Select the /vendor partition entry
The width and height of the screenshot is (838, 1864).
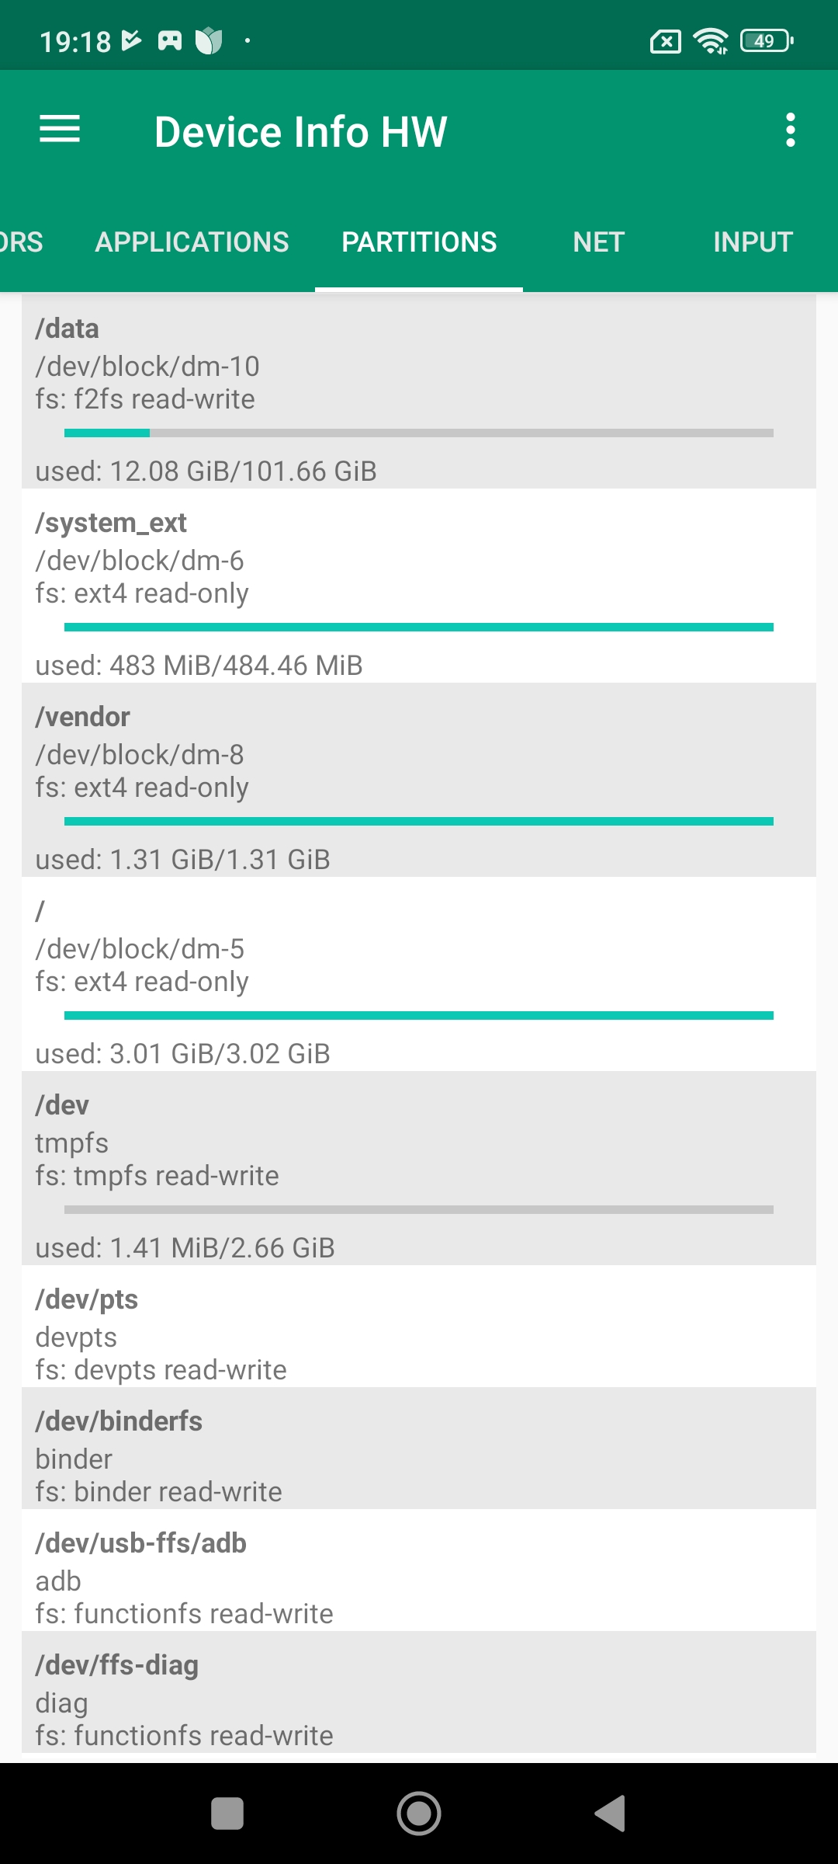[x=419, y=780]
